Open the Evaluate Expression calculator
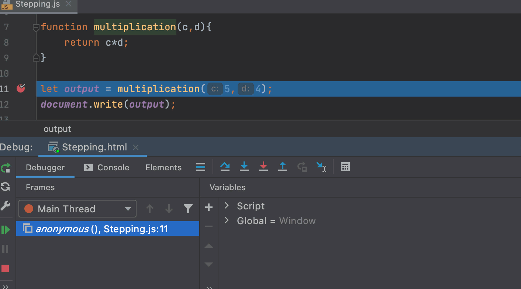This screenshot has height=289, width=521. (x=345, y=167)
